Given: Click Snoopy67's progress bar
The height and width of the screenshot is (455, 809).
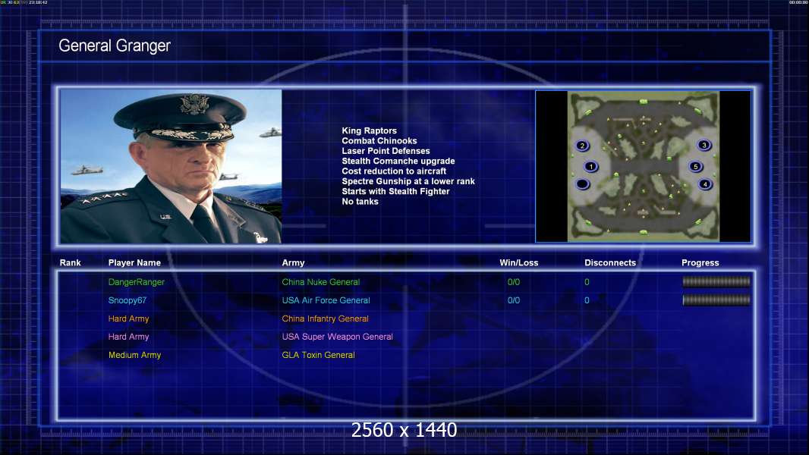Looking at the screenshot, I should point(716,300).
